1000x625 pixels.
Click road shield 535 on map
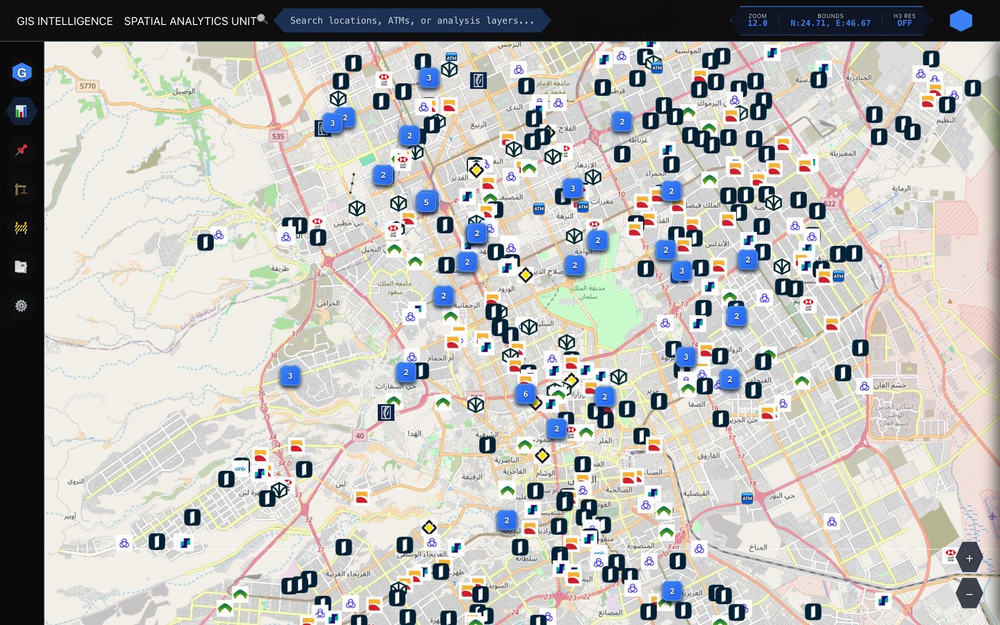click(x=278, y=136)
